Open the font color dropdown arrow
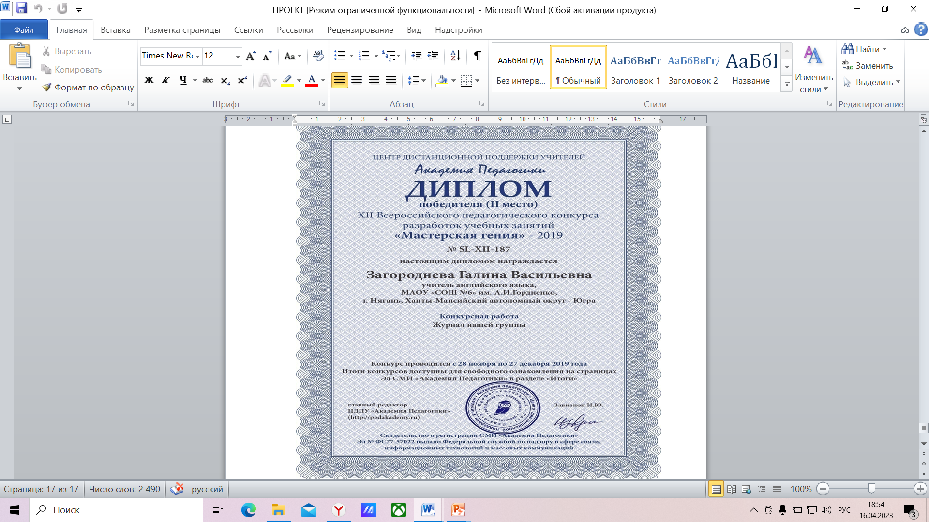 pyautogui.click(x=323, y=81)
